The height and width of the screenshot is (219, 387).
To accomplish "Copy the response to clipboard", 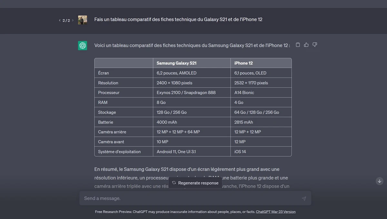I will point(298,45).
